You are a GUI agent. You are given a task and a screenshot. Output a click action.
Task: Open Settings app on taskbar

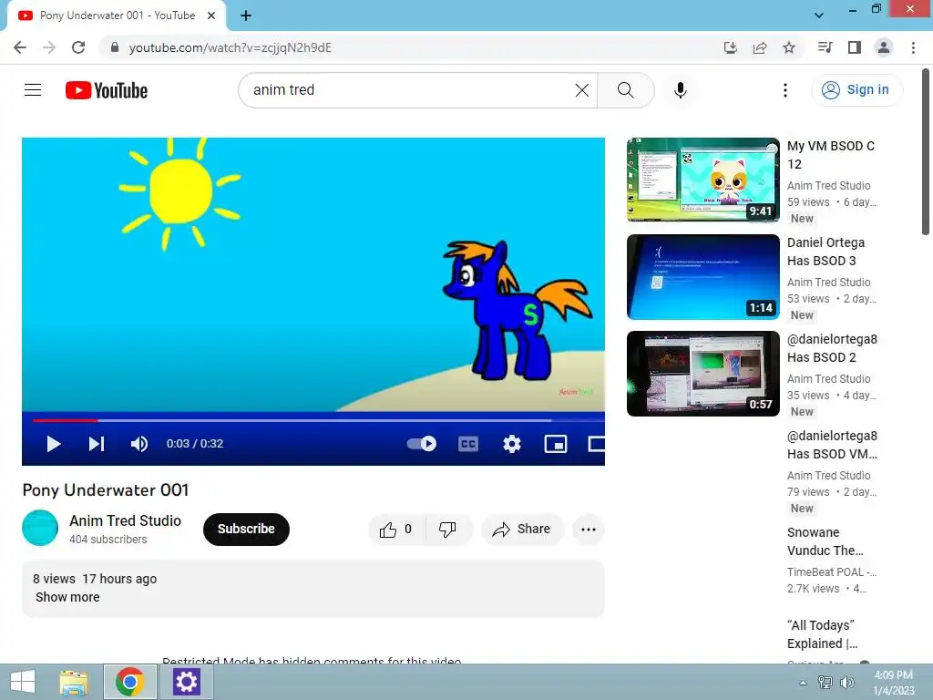(186, 682)
